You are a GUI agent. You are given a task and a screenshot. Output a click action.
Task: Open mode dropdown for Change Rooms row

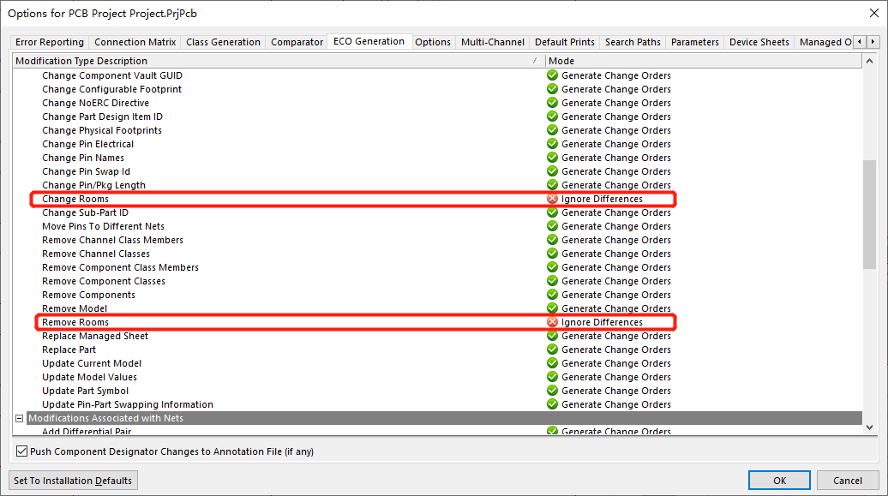point(602,199)
